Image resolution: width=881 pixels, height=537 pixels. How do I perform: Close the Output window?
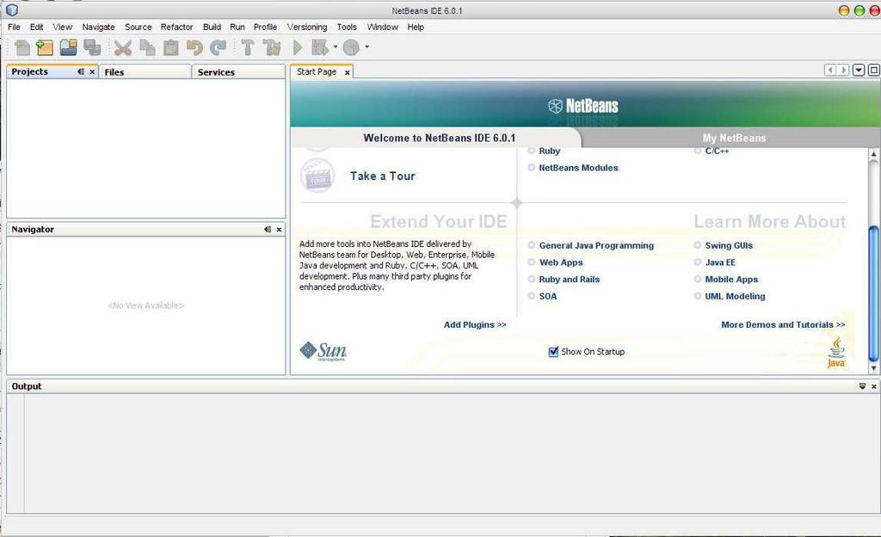[874, 386]
